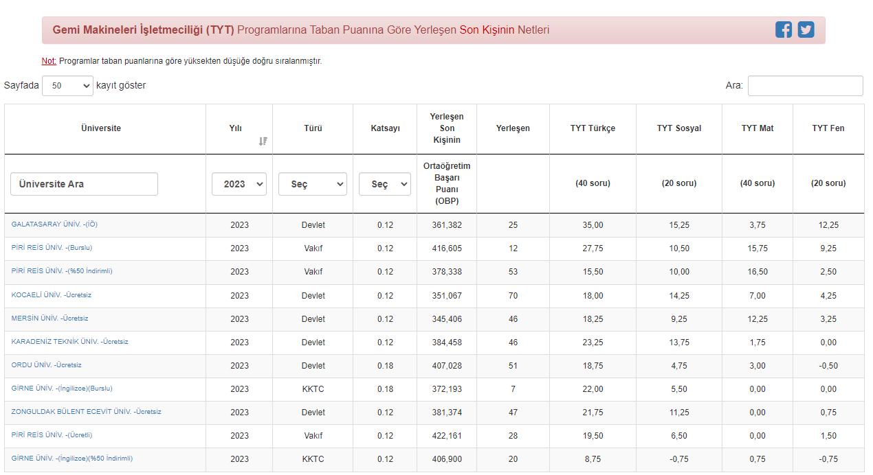This screenshot has height=475, width=873.
Task: Open the Katsayı filter dropdown
Action: (385, 184)
